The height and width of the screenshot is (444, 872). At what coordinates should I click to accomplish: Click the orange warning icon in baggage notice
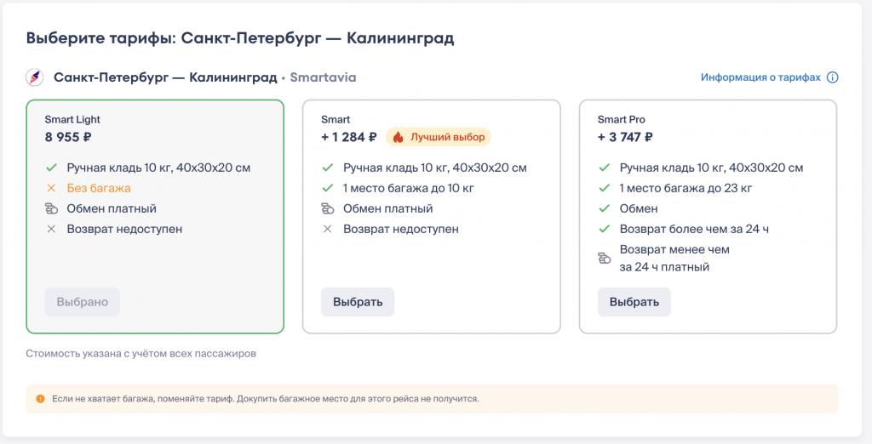(40, 398)
